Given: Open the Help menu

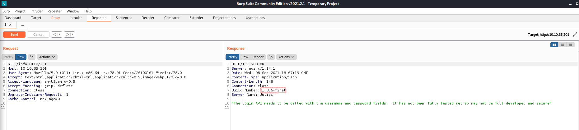Looking at the screenshot, I should pos(88,11).
